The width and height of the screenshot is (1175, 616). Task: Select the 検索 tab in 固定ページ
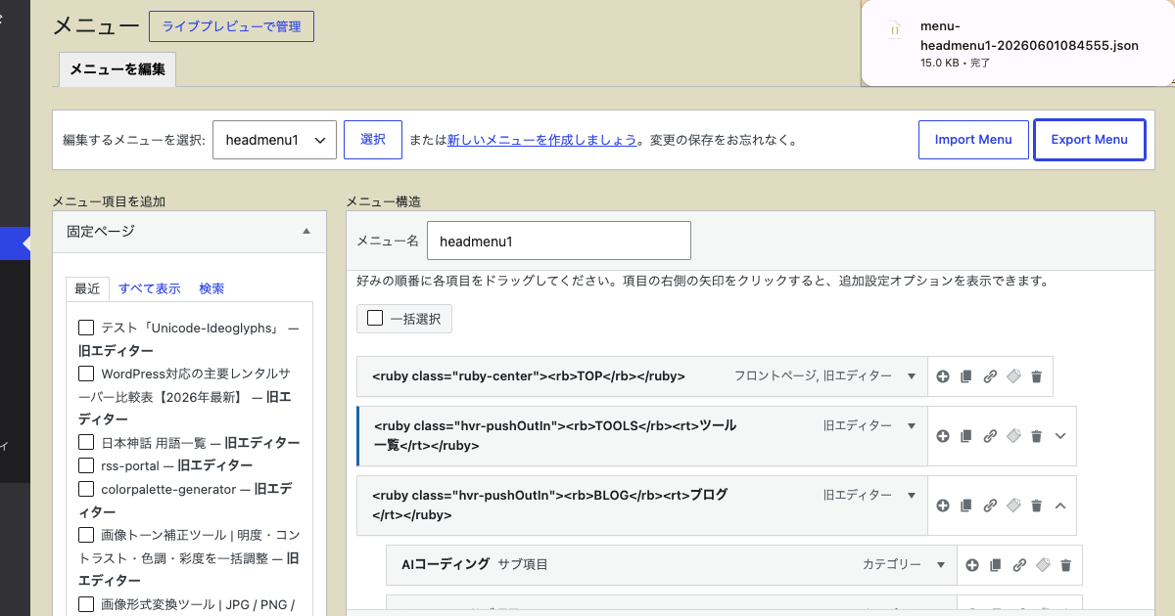coord(211,288)
